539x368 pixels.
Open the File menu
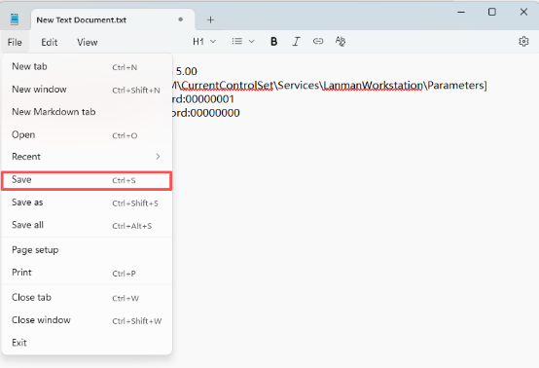(15, 42)
